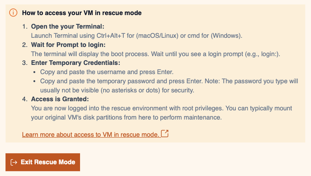Click the exit arrow icon in the button
Viewport: 311px width, 176px height.
coord(14,162)
